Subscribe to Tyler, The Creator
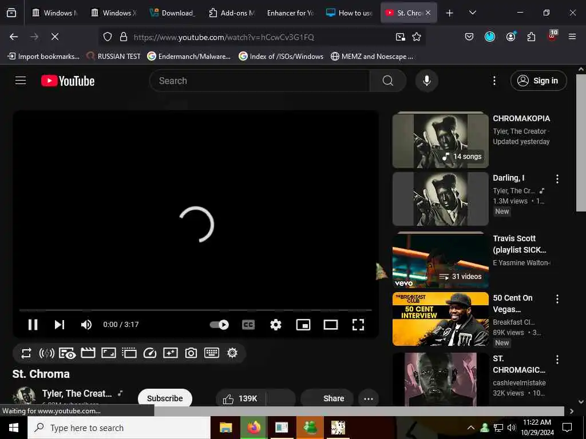 coord(165,398)
